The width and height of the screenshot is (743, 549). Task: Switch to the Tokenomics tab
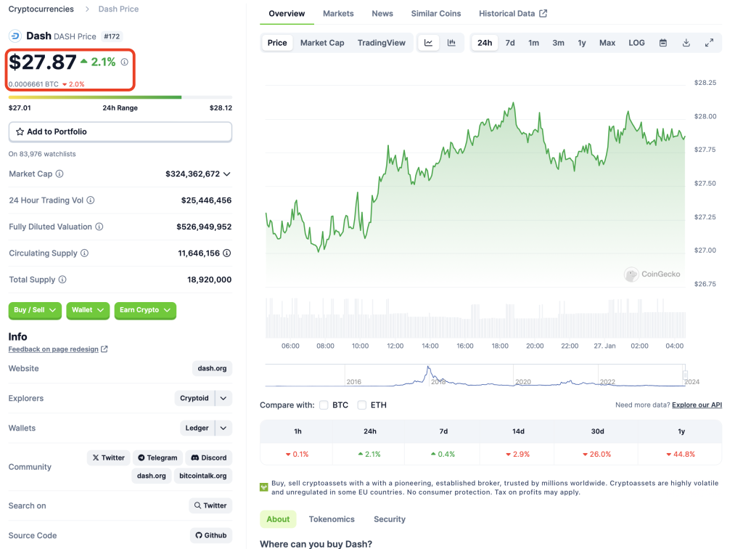(x=332, y=520)
